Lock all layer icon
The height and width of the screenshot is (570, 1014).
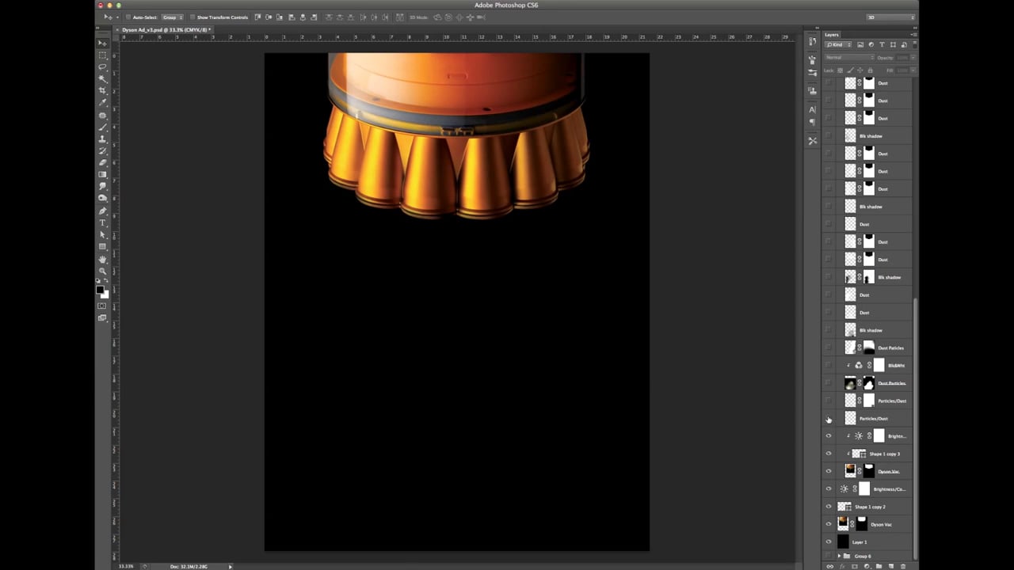pos(870,70)
